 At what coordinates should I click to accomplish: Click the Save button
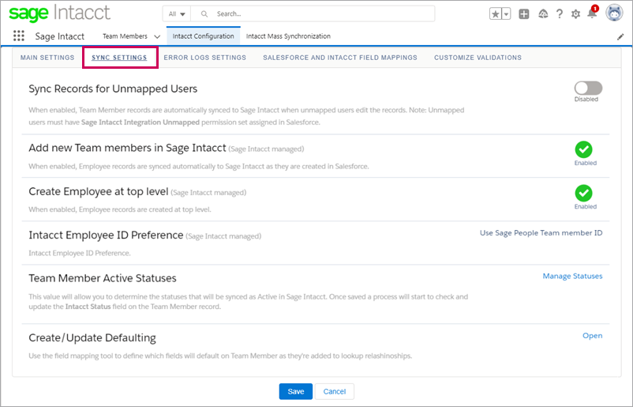295,391
